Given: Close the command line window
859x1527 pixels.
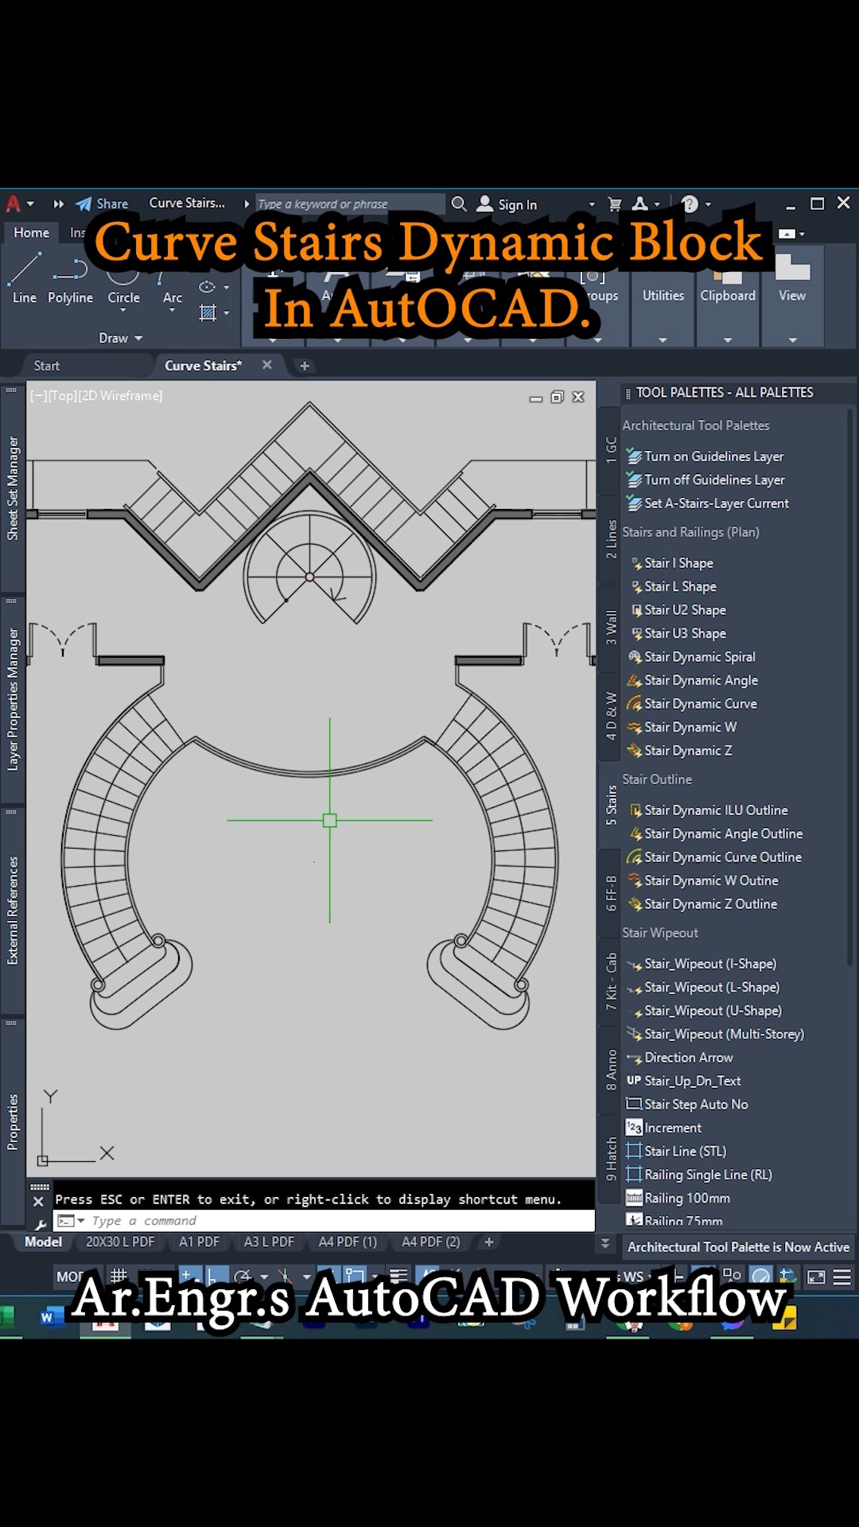Looking at the screenshot, I should click(37, 1201).
